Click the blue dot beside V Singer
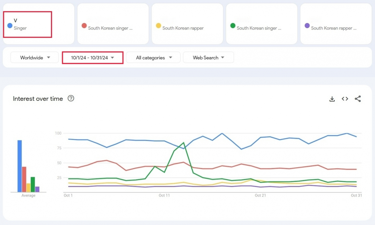The width and height of the screenshot is (375, 225). [x=10, y=26]
